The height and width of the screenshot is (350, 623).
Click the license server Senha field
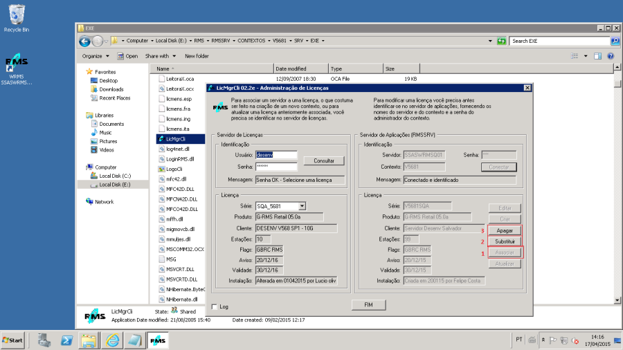click(x=276, y=166)
